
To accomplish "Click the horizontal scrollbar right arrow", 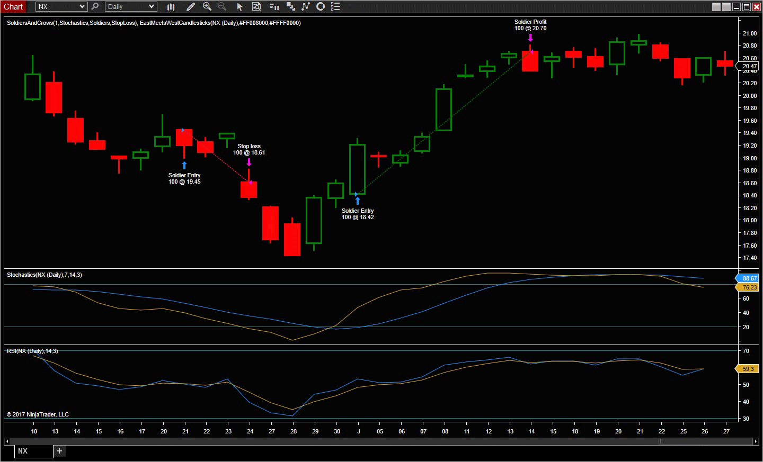I will [755, 441].
